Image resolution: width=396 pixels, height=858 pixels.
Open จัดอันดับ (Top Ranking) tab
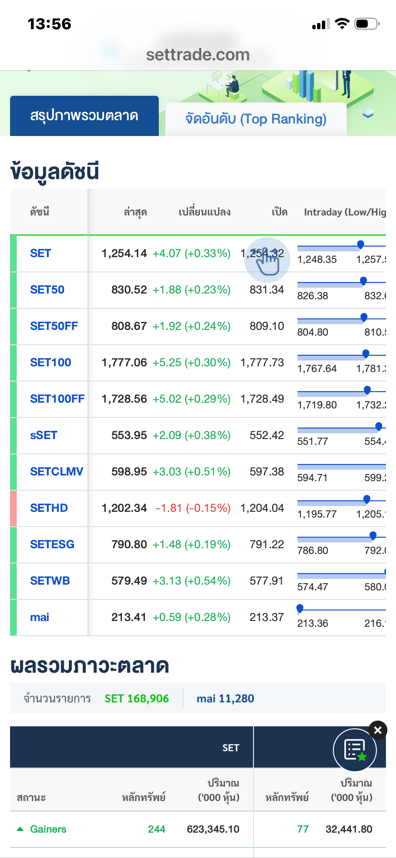pos(256,119)
